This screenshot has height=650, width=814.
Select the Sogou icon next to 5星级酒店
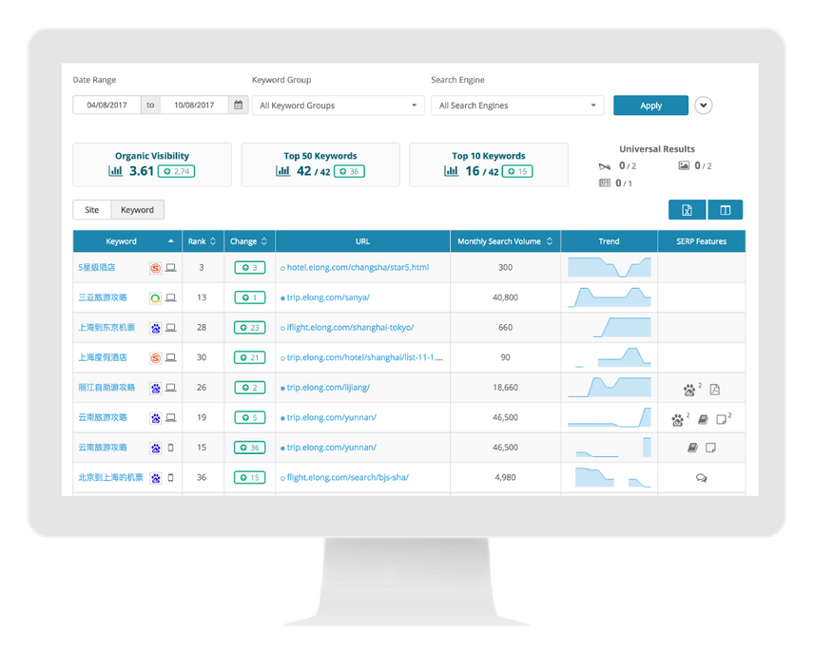click(155, 267)
